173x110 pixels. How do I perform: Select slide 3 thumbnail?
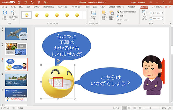coord(16,64)
